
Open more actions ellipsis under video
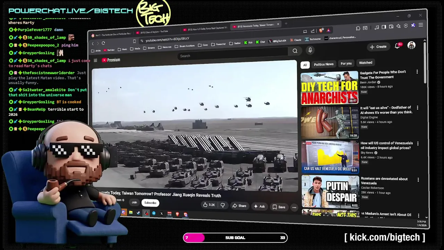pos(294,207)
